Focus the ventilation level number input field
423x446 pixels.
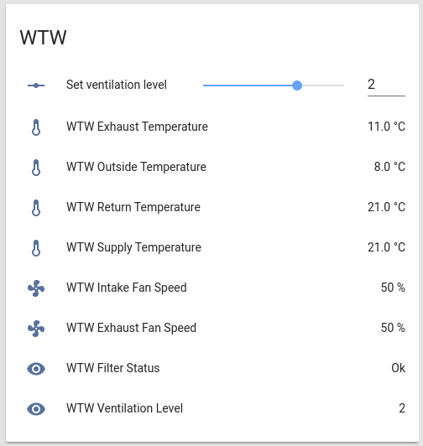click(386, 86)
